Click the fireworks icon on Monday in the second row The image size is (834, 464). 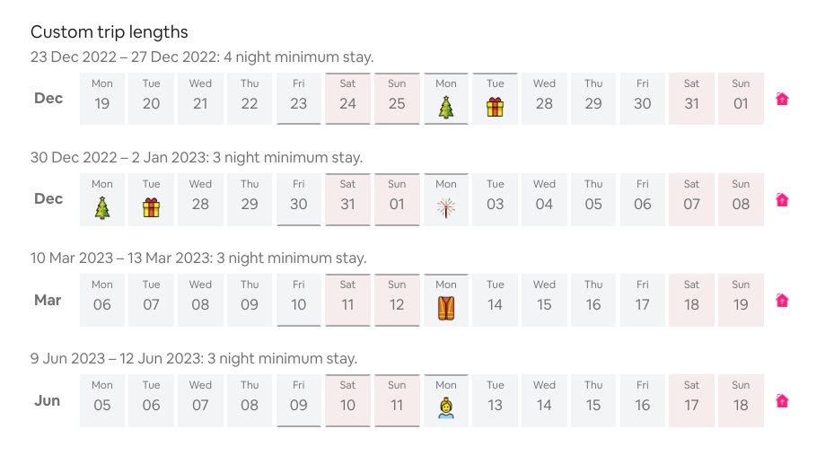[x=445, y=208]
